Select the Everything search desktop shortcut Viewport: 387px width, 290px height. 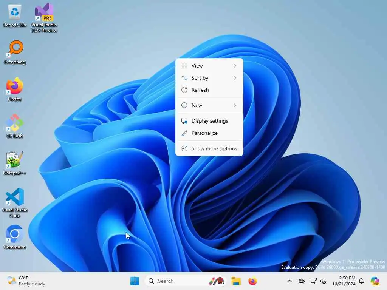pos(15,52)
